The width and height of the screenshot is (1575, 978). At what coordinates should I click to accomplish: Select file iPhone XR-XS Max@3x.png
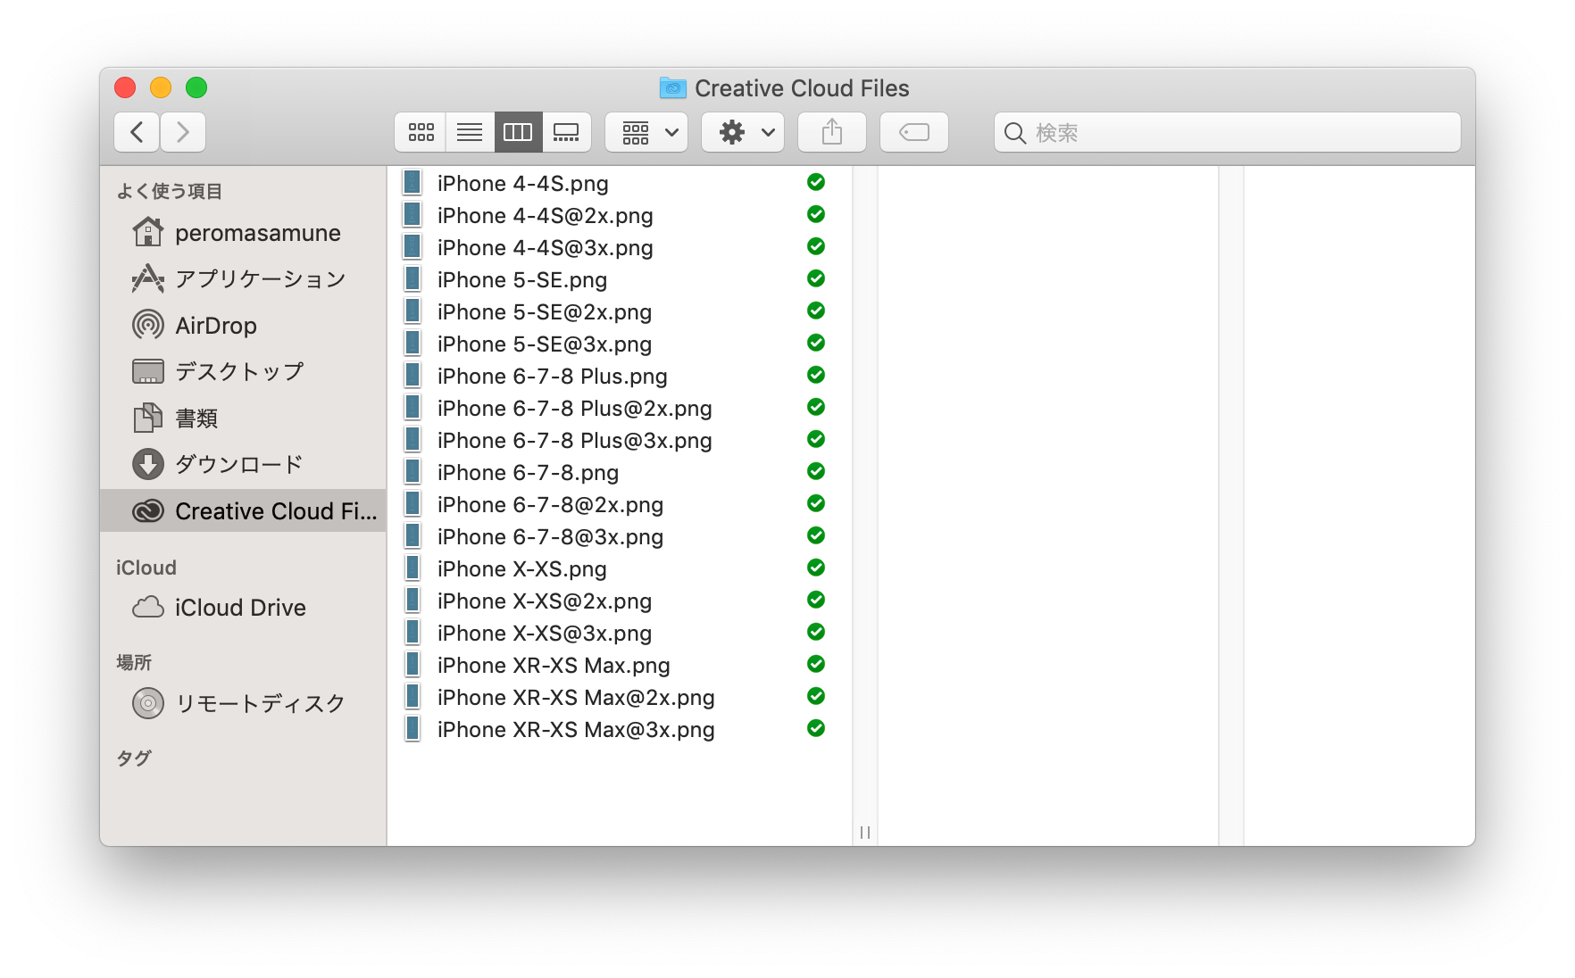click(621, 729)
